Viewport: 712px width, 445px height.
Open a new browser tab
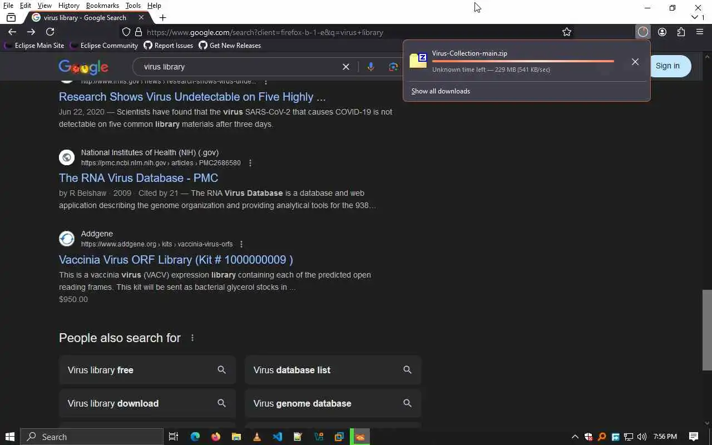[x=162, y=18]
